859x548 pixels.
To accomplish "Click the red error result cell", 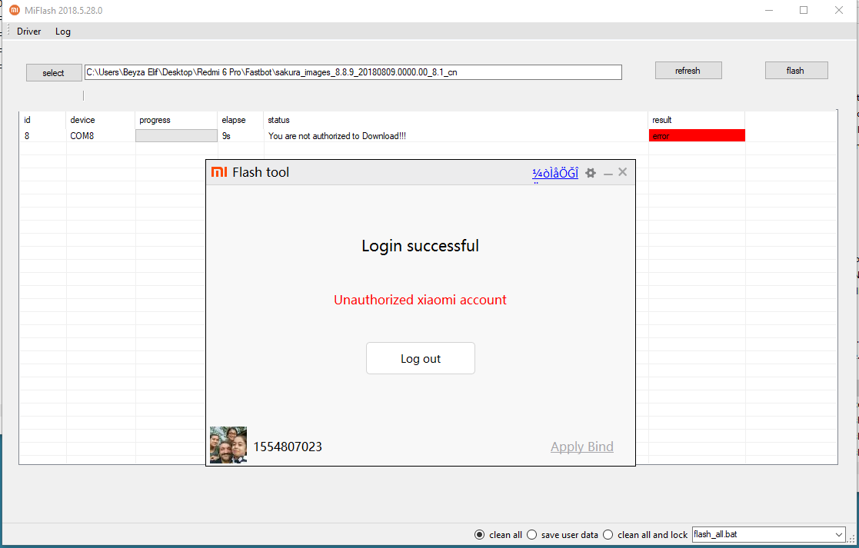I will [x=697, y=136].
